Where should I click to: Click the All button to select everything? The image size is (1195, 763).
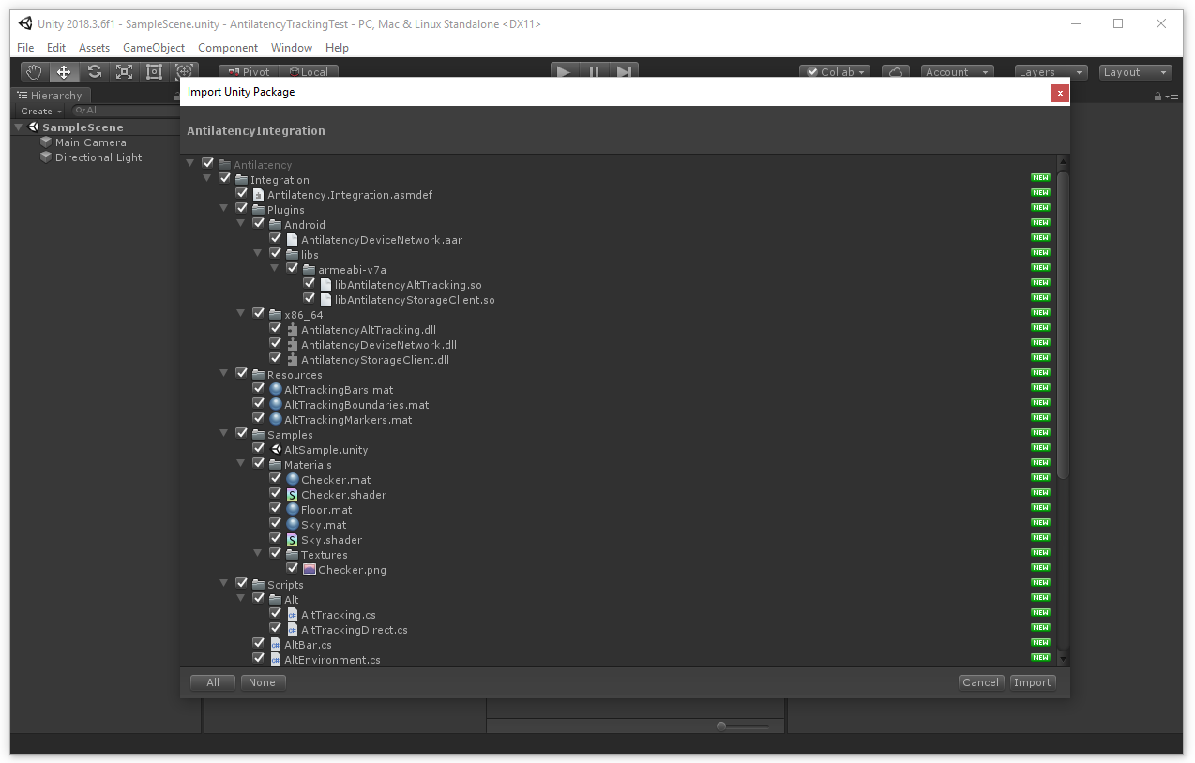[213, 682]
